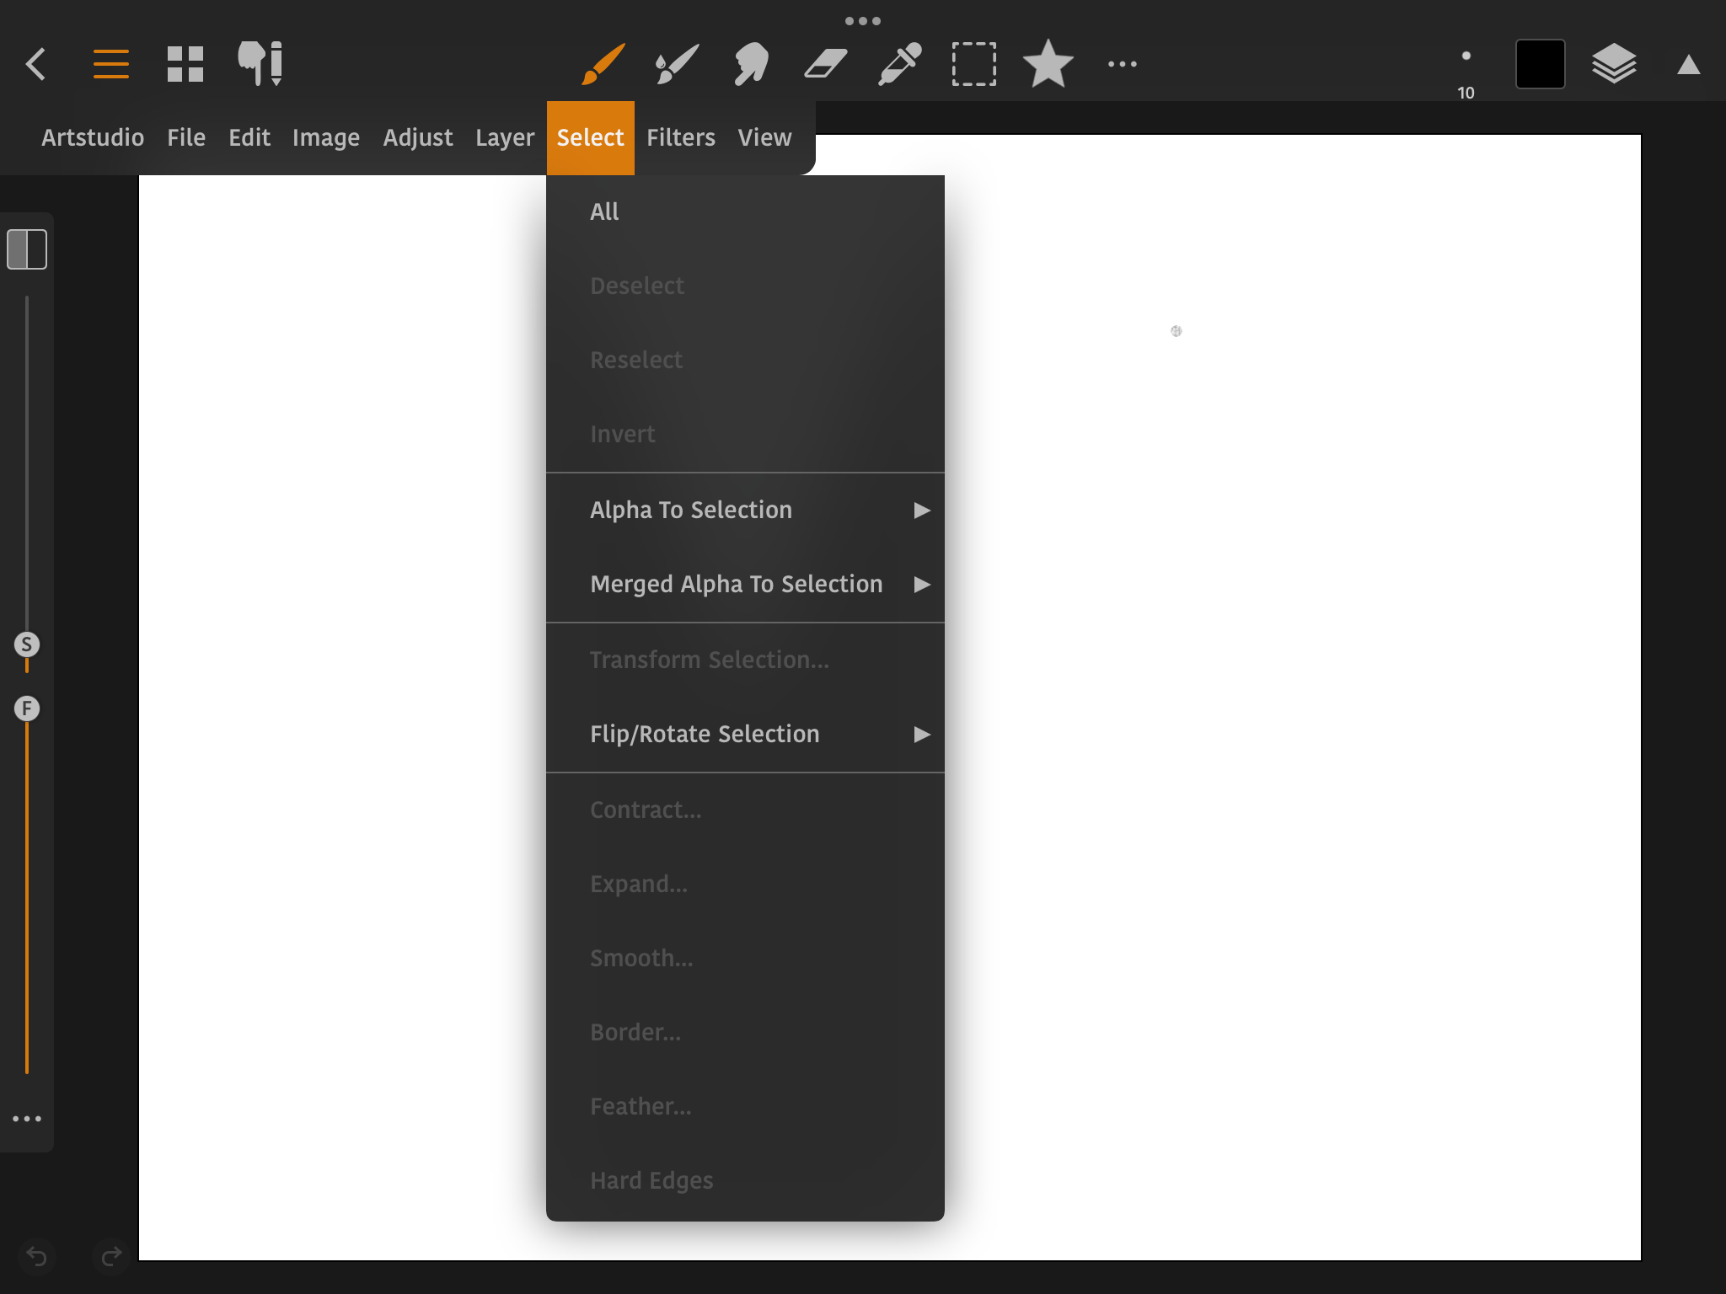The image size is (1726, 1294).
Task: Open the Filters menu
Action: (x=680, y=137)
